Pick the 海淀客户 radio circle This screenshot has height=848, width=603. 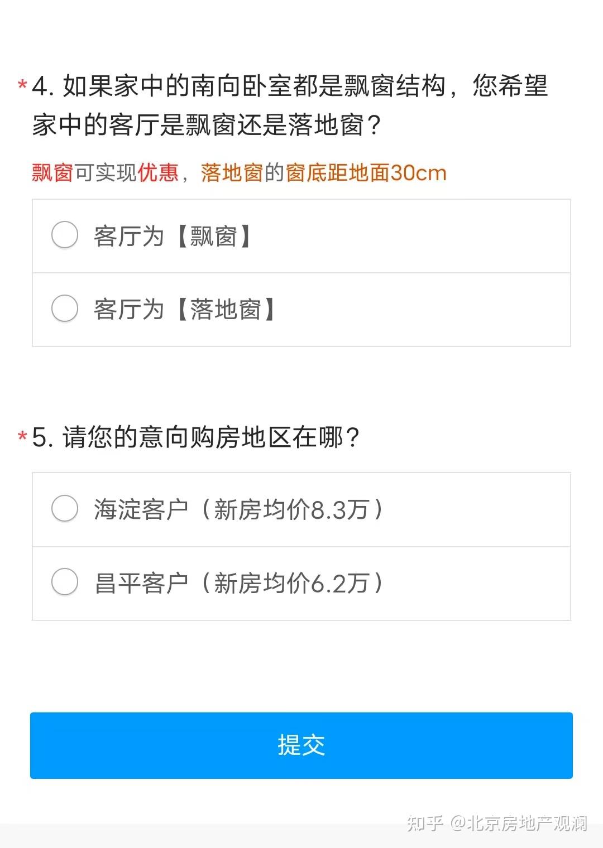coord(65,508)
